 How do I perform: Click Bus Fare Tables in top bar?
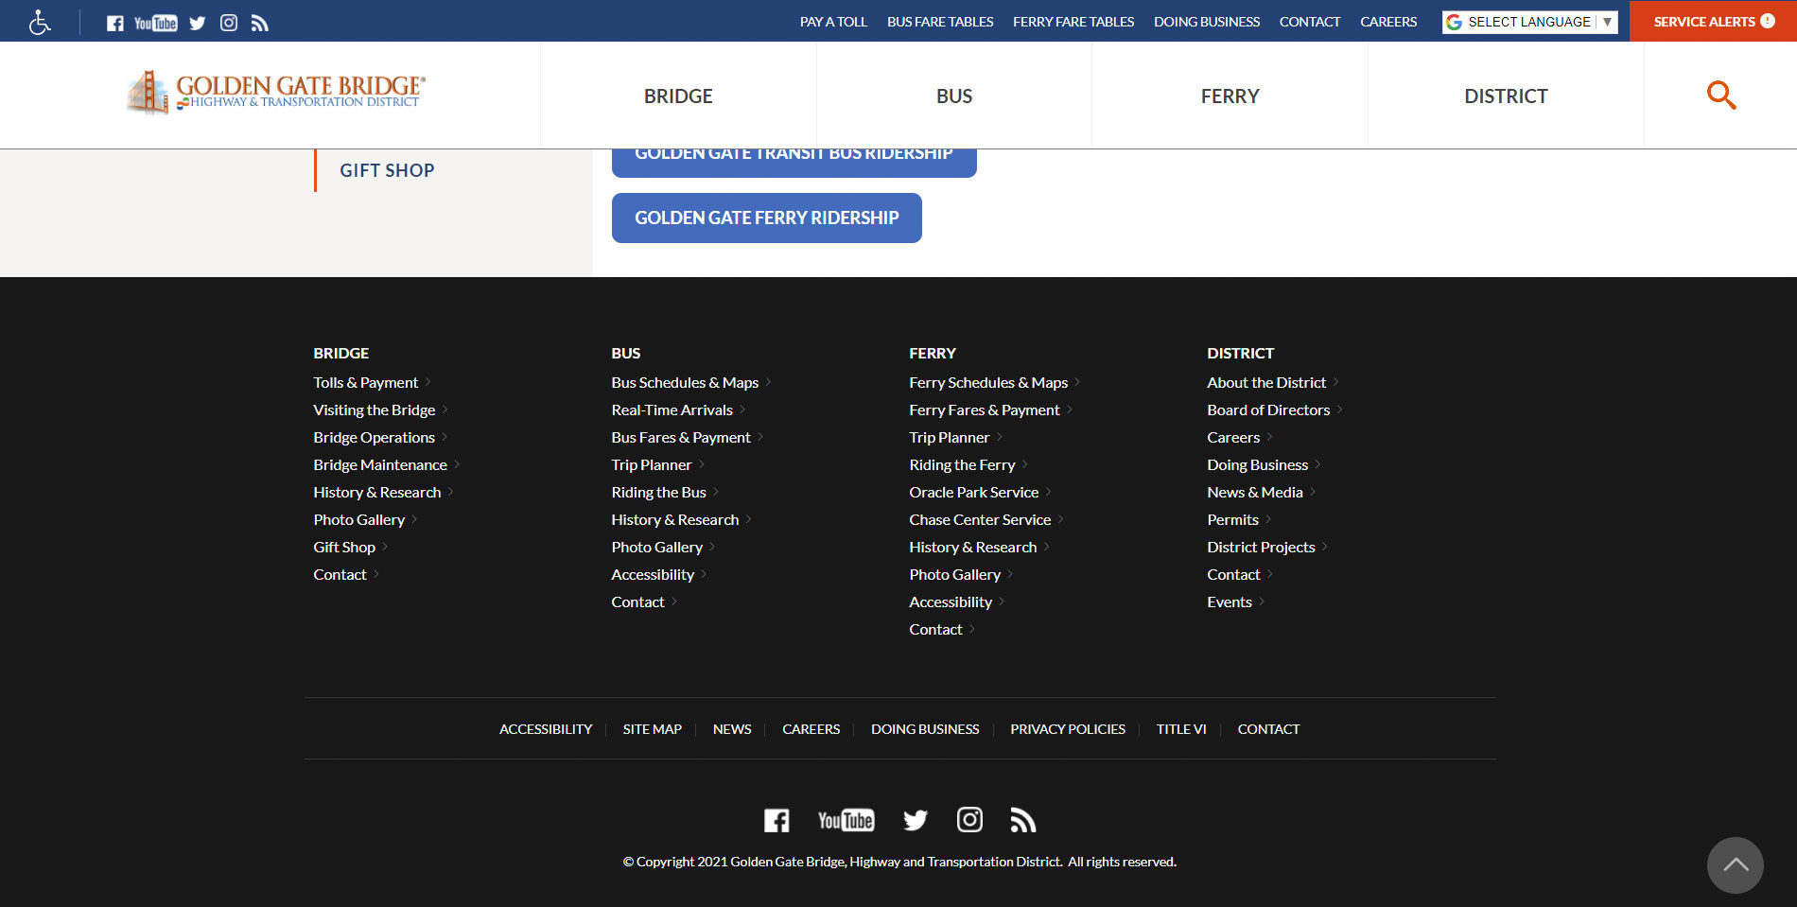pos(940,22)
